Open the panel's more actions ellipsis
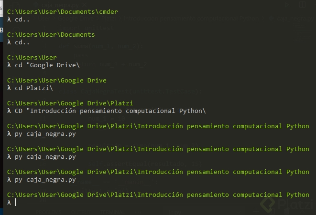316x215 pixels. [x=138, y=212]
